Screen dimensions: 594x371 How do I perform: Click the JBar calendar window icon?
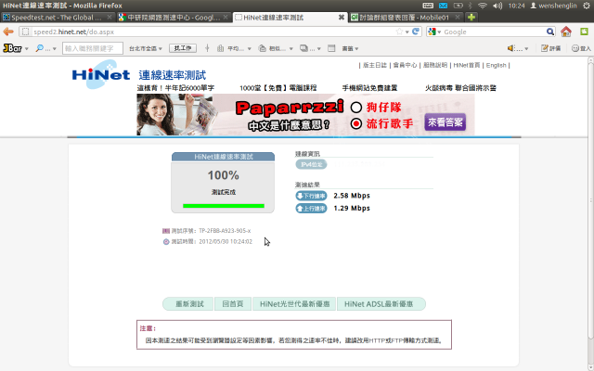331,48
